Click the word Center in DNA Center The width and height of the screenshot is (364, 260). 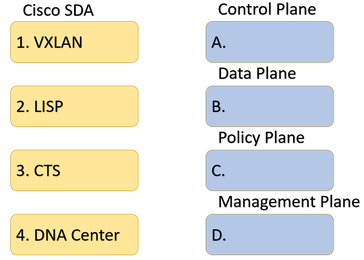95,235
